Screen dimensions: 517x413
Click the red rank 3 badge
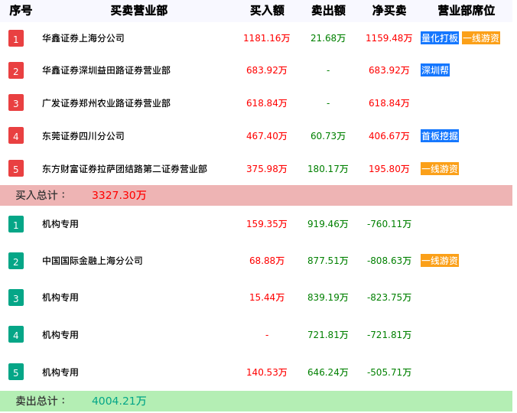pos(16,102)
